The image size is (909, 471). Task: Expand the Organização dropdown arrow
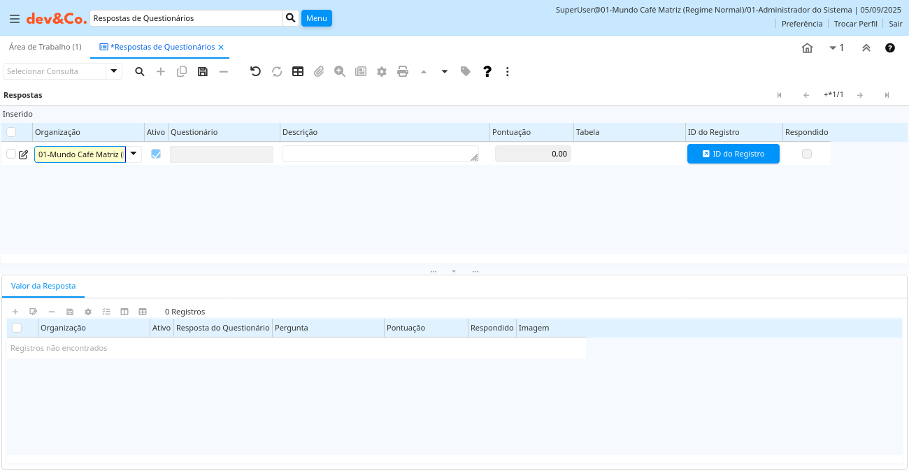click(x=134, y=154)
